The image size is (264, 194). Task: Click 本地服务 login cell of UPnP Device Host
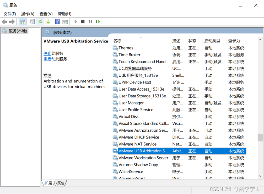pos(236,82)
